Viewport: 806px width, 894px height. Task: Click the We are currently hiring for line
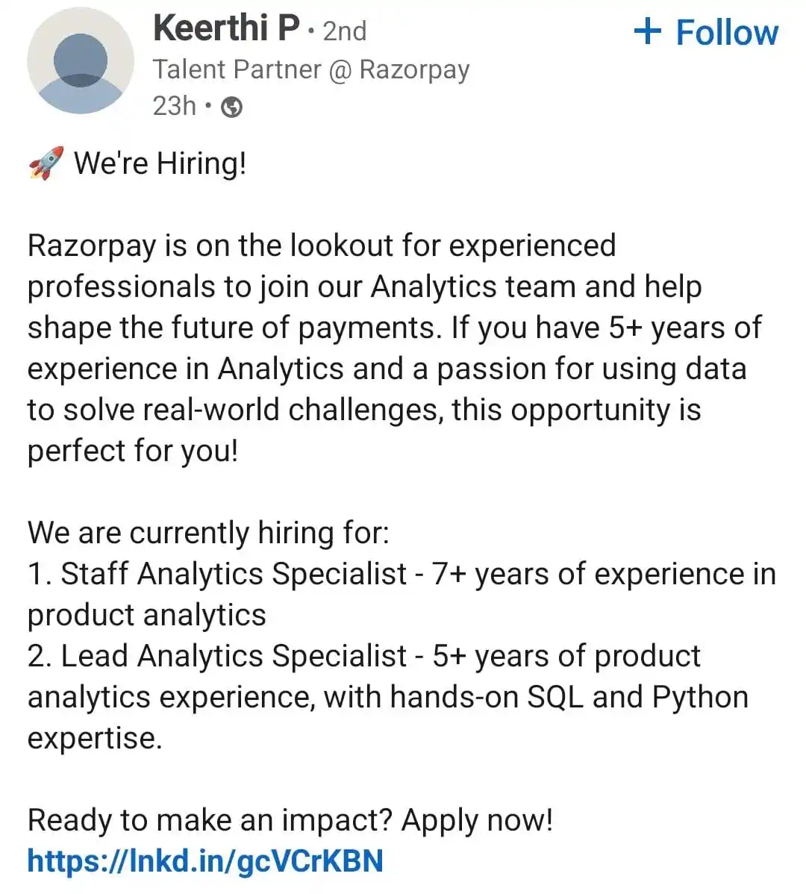pos(209,533)
